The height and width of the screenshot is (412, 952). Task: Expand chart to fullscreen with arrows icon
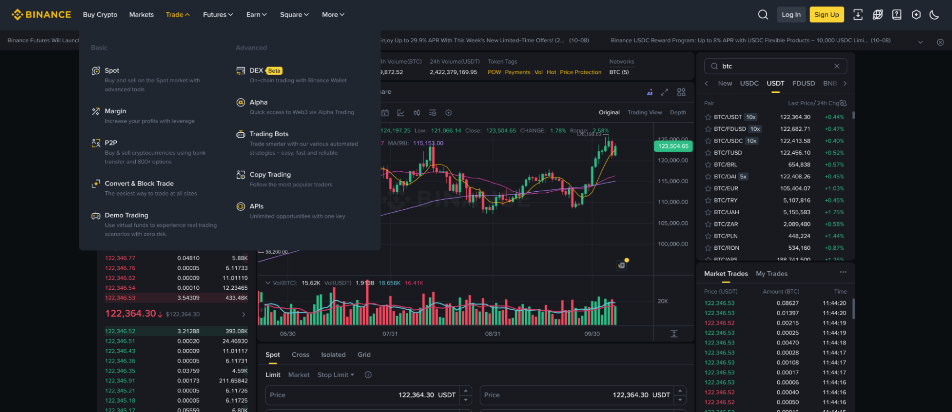665,92
